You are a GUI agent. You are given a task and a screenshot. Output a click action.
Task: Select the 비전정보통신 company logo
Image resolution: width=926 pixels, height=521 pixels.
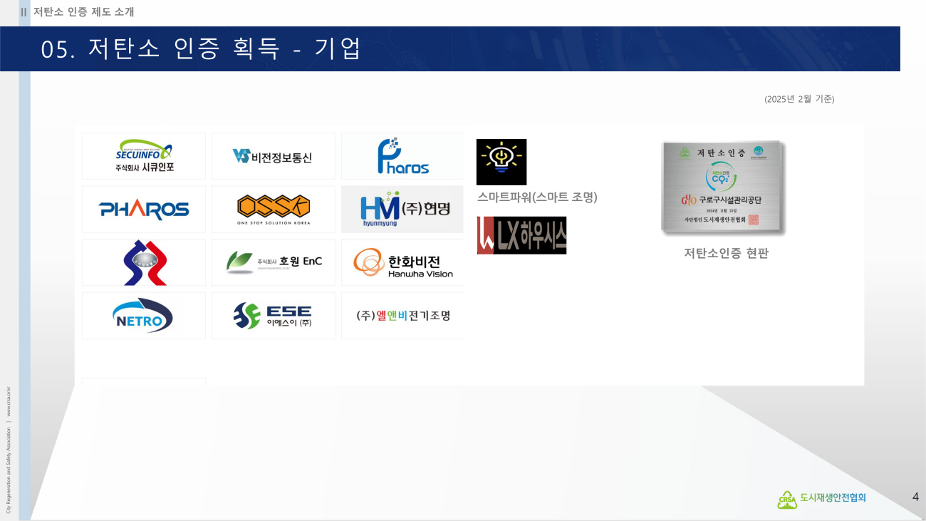pos(273,156)
